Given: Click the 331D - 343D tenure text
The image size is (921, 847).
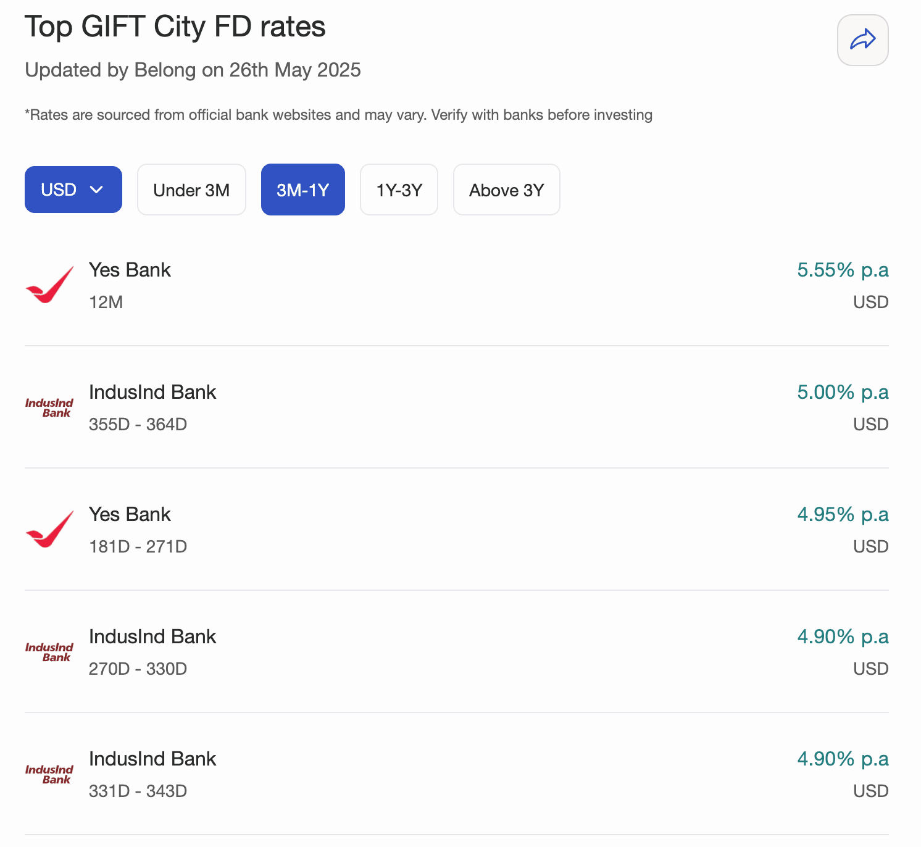Looking at the screenshot, I should point(138,791).
